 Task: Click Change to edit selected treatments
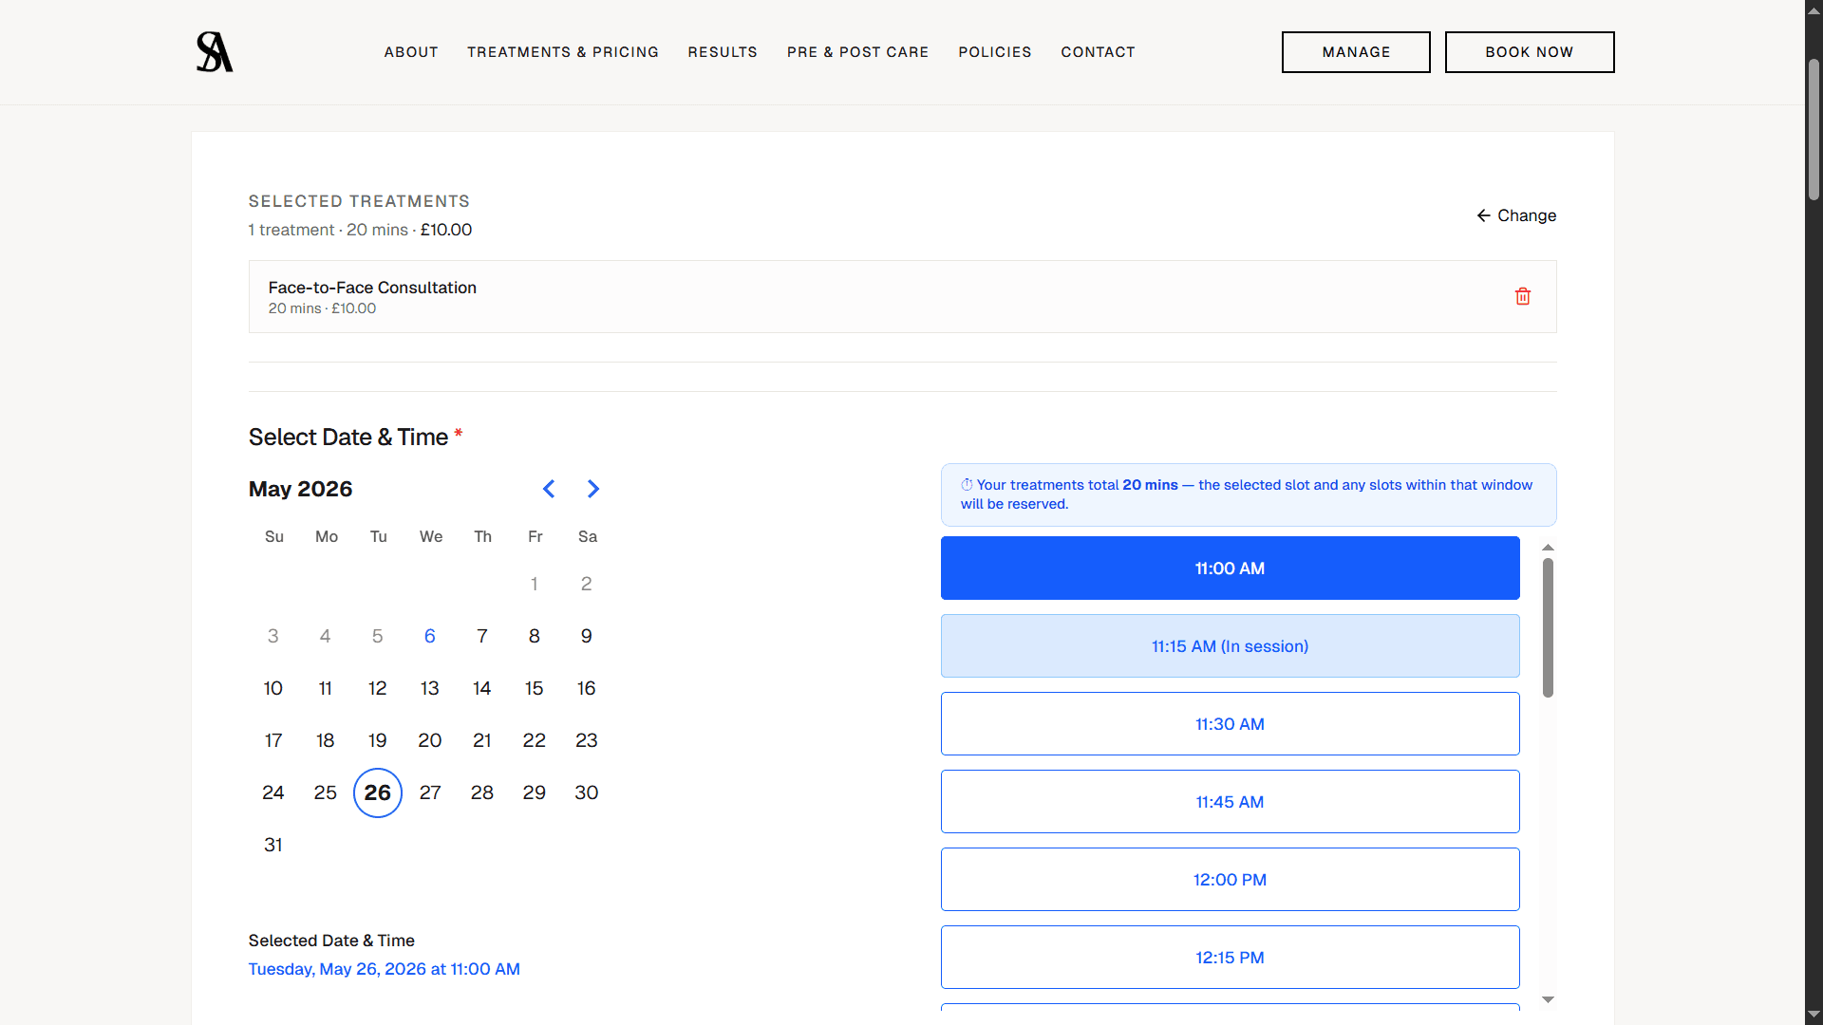(1516, 215)
